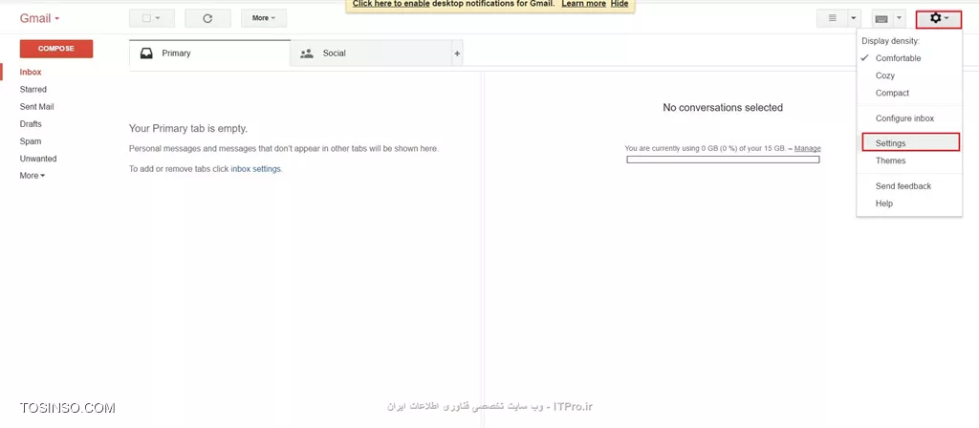Click here to enable desktop notifications
Viewport: 979px width, 428px height.
tap(391, 4)
